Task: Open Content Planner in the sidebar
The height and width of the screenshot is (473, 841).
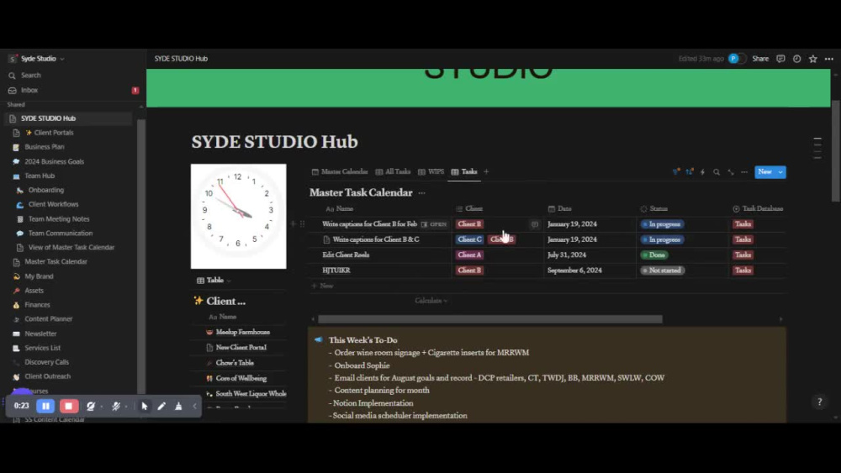Action: [x=48, y=318]
